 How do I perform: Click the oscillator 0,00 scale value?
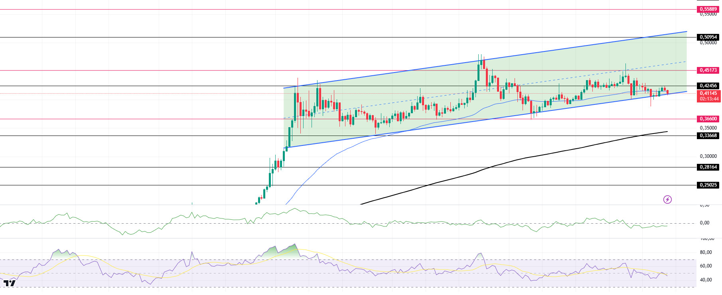704,223
